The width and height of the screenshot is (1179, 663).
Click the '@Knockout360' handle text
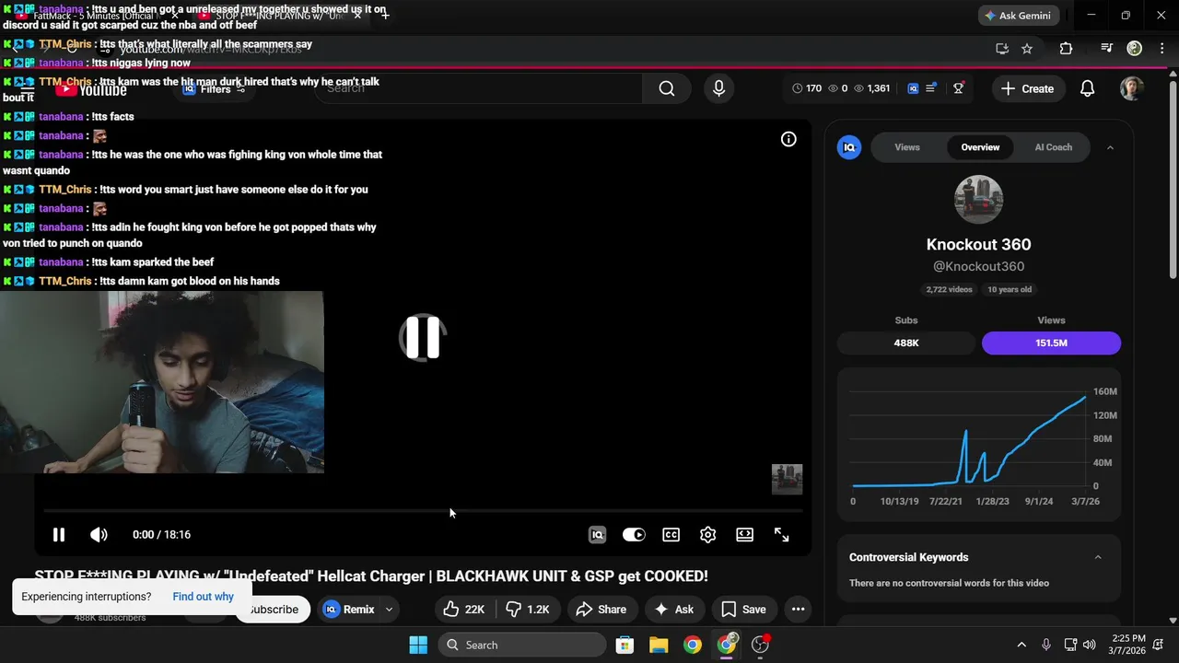(x=978, y=266)
